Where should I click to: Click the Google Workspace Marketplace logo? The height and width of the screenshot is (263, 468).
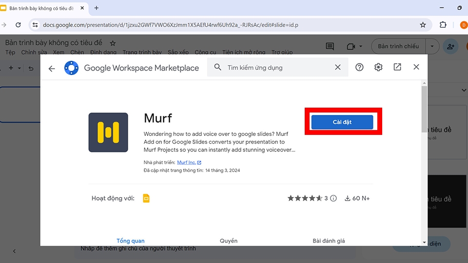point(71,68)
